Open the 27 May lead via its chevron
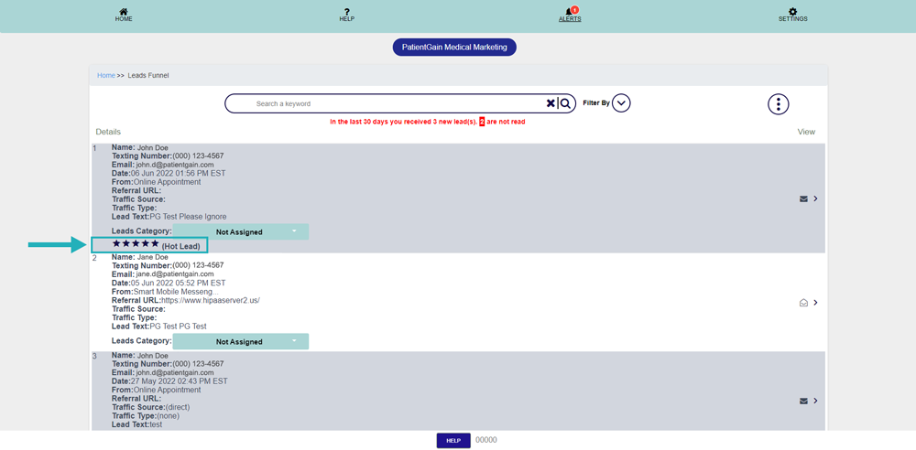Viewport: 916px width, 450px height. pos(815,401)
